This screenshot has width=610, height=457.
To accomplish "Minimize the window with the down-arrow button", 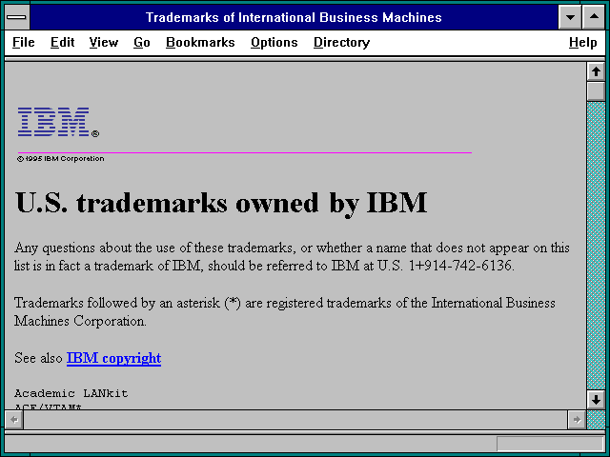I will tap(570, 17).
